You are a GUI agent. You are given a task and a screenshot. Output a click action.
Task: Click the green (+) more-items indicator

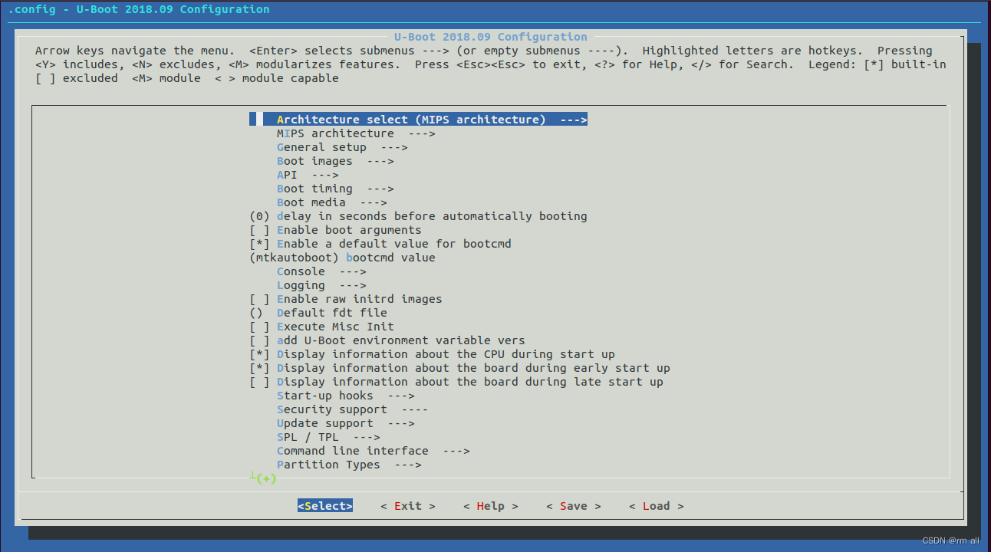(x=266, y=478)
